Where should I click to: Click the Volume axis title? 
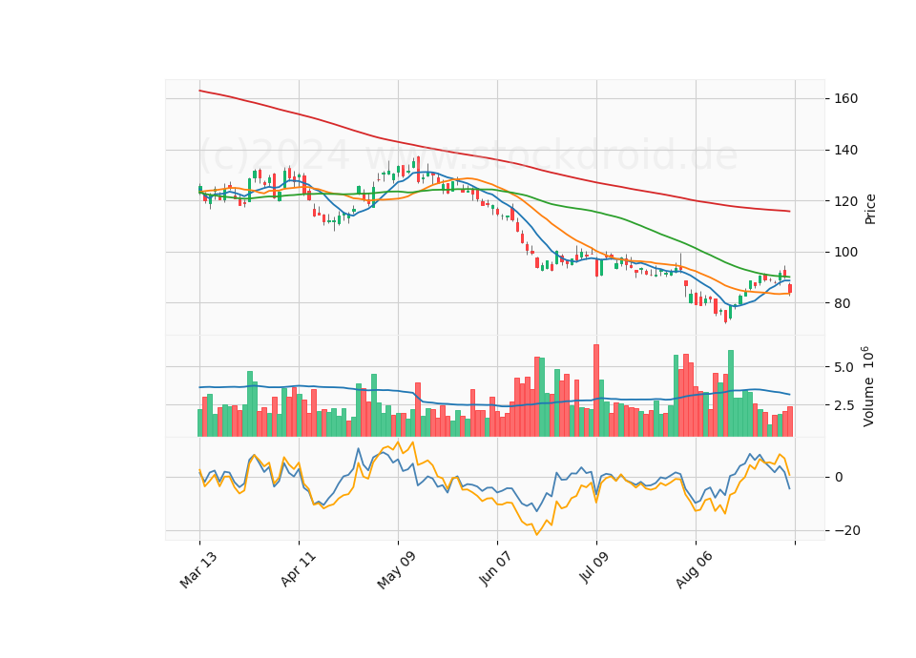(x=867, y=386)
